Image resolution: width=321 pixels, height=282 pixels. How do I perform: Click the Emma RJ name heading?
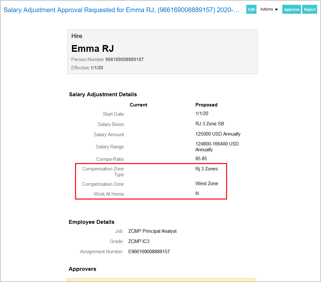coord(93,49)
